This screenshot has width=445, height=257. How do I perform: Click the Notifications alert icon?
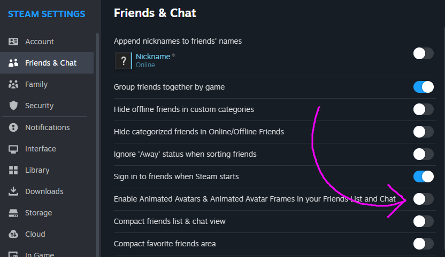pyautogui.click(x=14, y=127)
